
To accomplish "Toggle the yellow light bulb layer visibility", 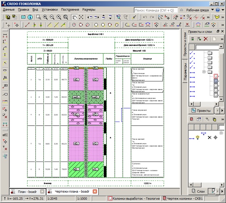I will pos(198,138).
